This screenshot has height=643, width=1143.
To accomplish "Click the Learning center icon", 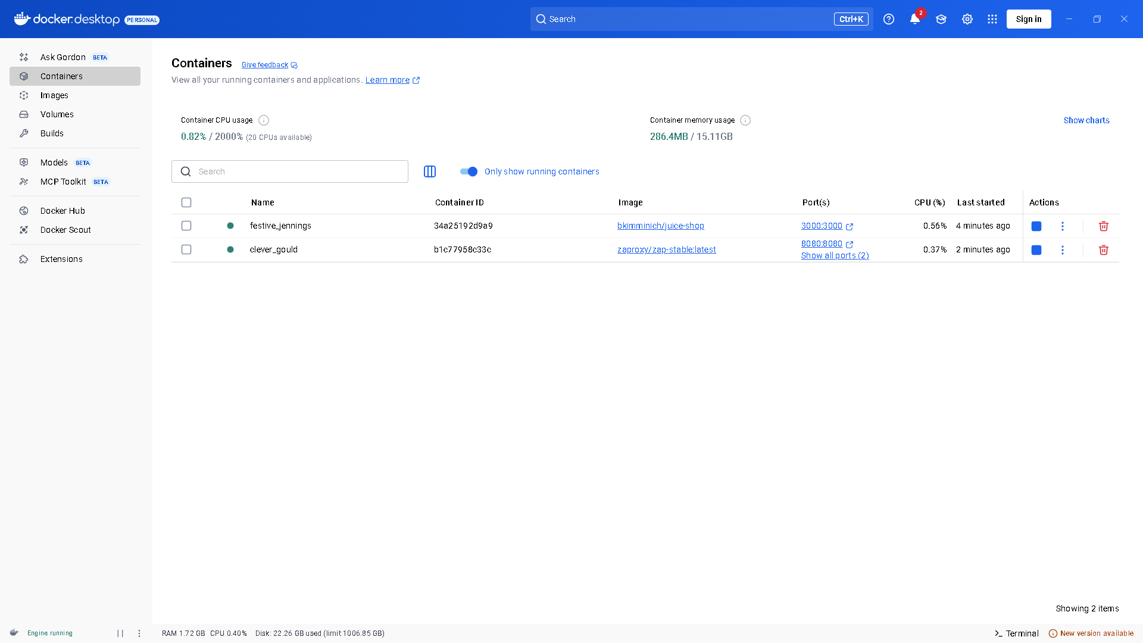I will (x=941, y=19).
